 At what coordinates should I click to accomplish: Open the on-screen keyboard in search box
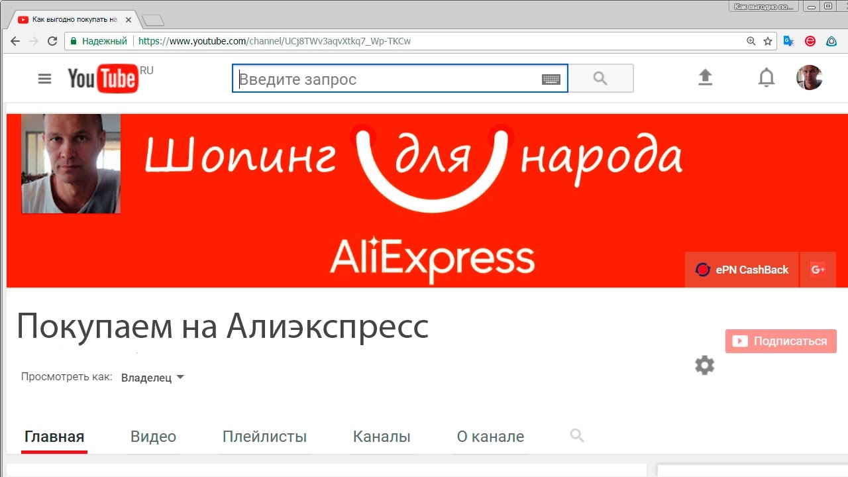tap(551, 79)
